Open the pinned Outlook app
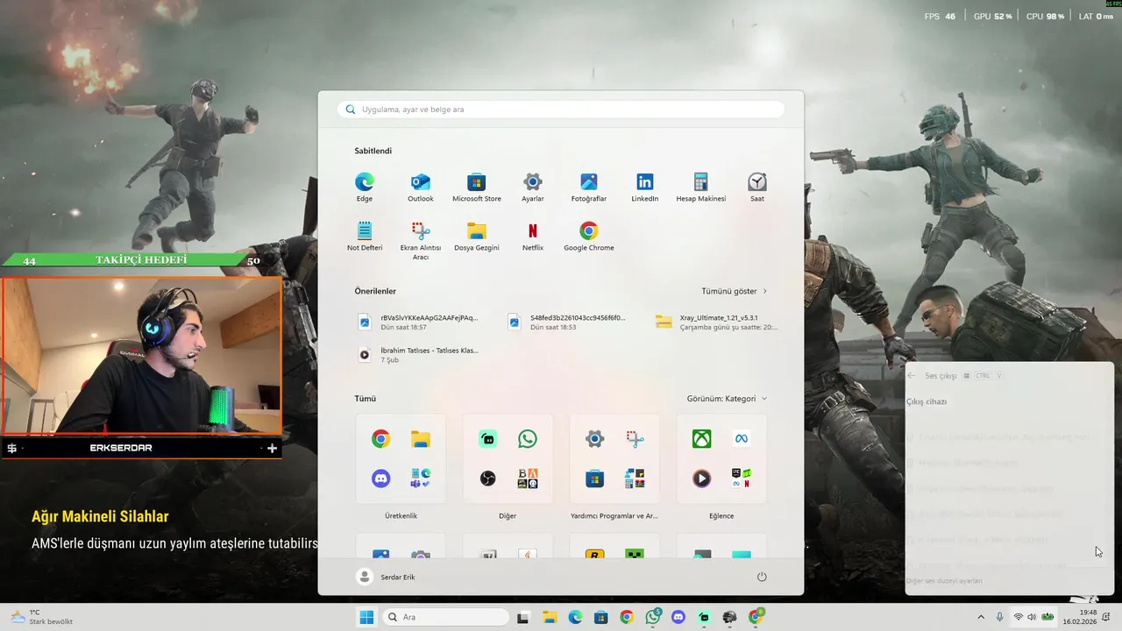Image resolution: width=1122 pixels, height=631 pixels. 421,188
